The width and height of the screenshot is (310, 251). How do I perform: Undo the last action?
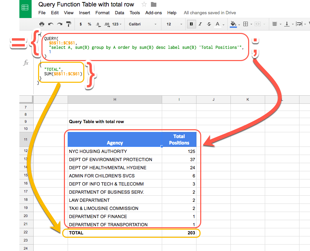tap(51, 24)
